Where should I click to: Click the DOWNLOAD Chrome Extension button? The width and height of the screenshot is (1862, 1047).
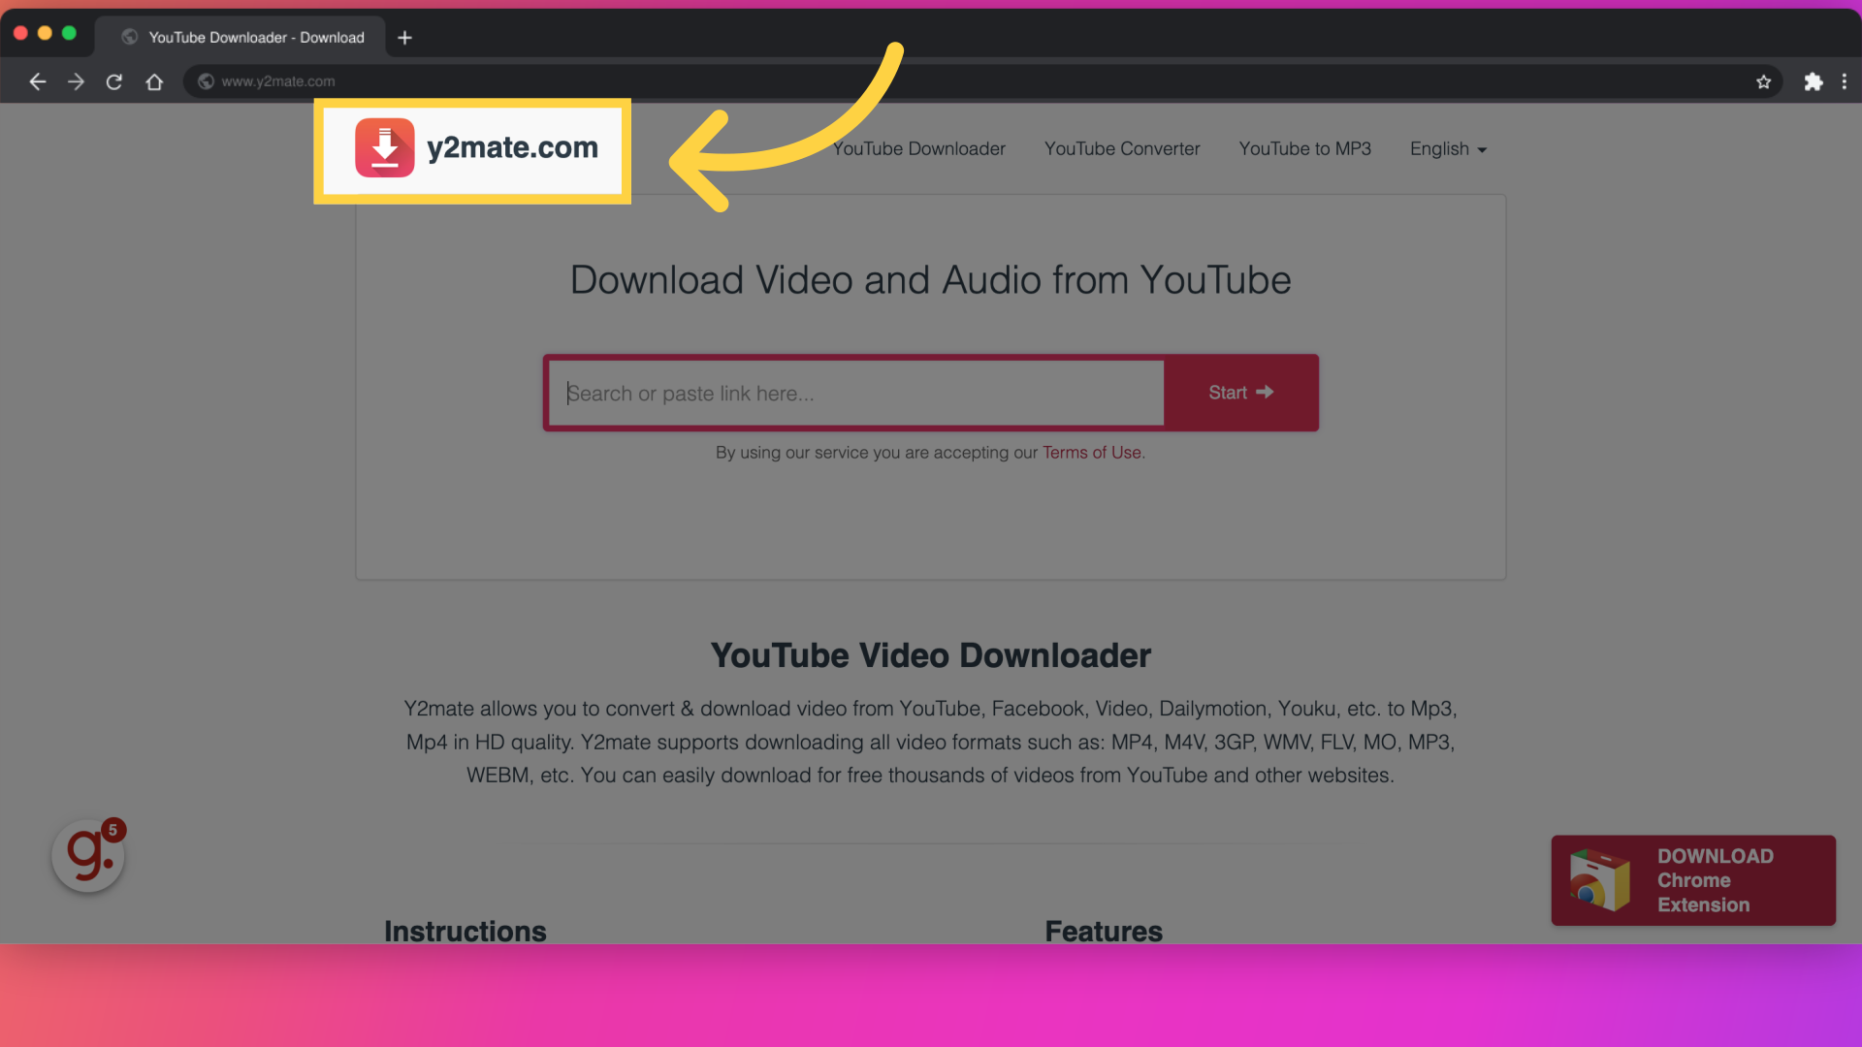(1693, 879)
